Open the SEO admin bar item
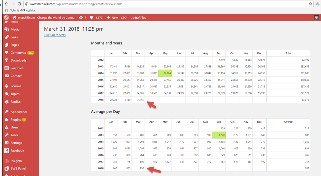The width and height of the screenshot is (321, 176). tap(124, 18)
